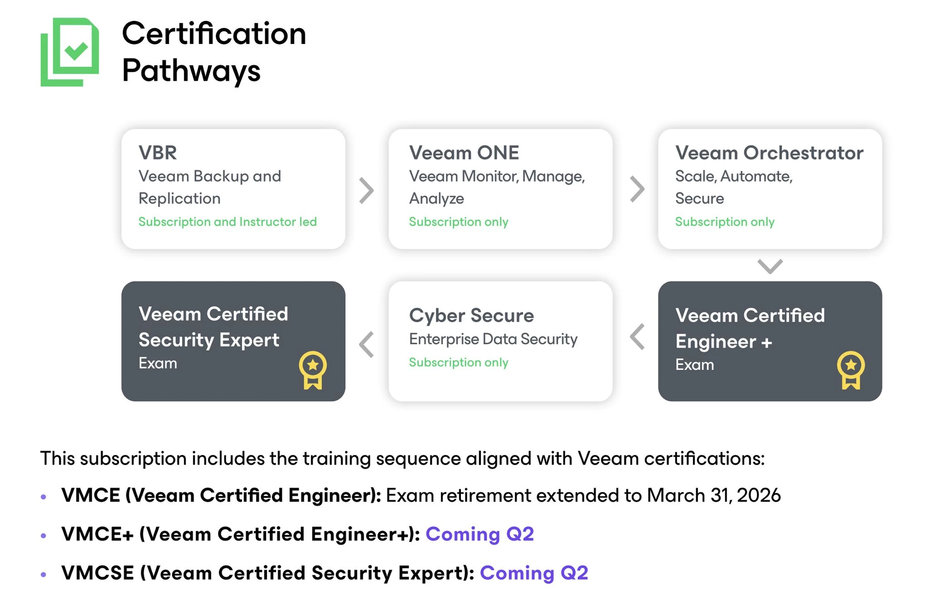Select the VBR card title
930x614 pixels.
[x=158, y=153]
